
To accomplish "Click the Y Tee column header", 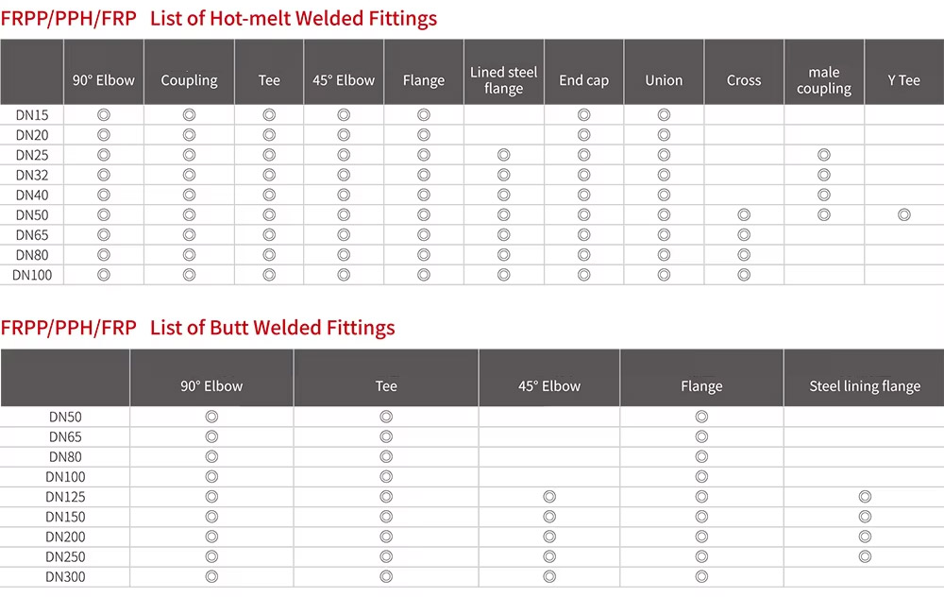I will click(x=903, y=80).
